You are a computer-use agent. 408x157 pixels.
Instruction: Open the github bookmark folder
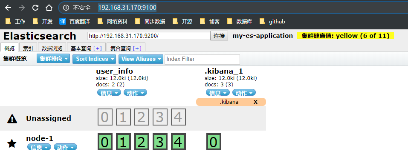coord(272,22)
